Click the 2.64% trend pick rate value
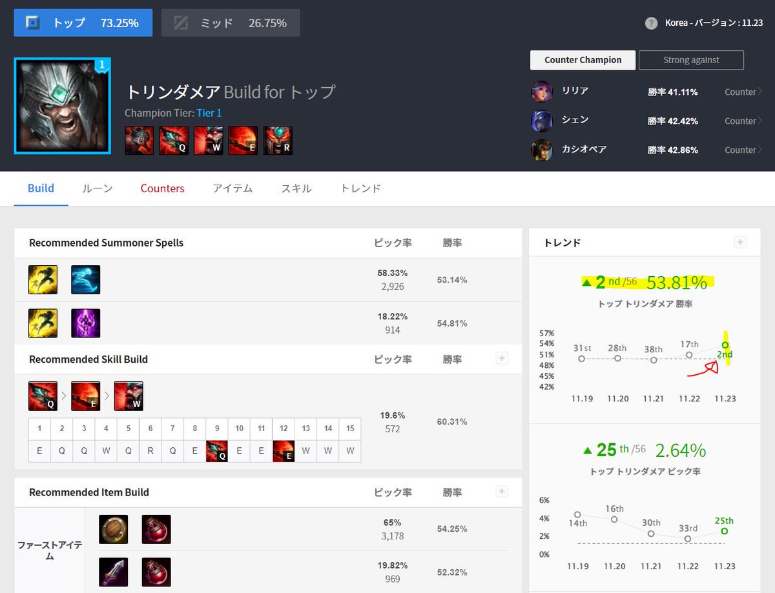 pos(681,450)
